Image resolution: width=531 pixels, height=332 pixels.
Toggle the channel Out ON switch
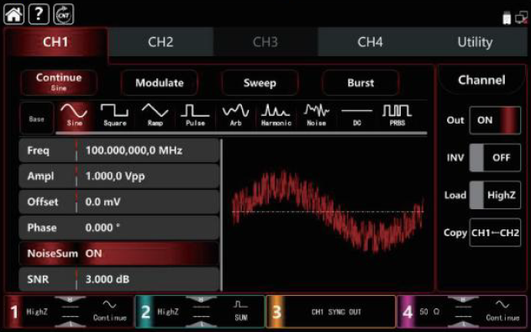(x=495, y=120)
